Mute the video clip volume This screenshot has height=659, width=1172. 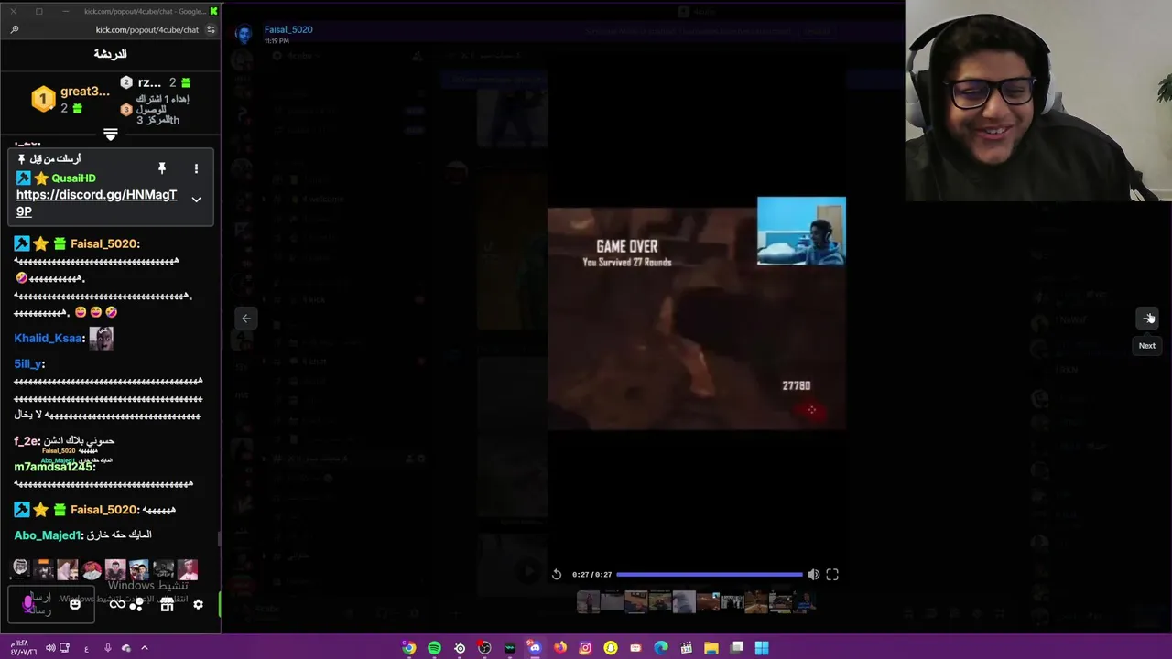point(813,575)
